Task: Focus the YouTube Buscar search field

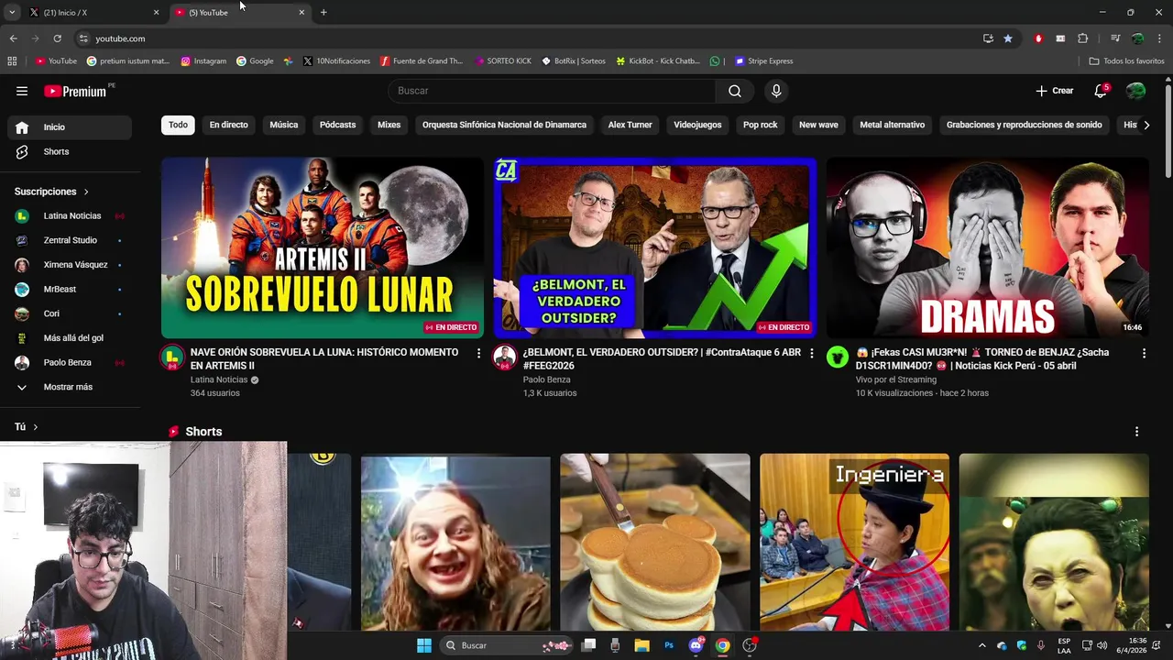Action: (552, 91)
